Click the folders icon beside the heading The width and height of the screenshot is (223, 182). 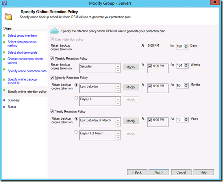8,17
